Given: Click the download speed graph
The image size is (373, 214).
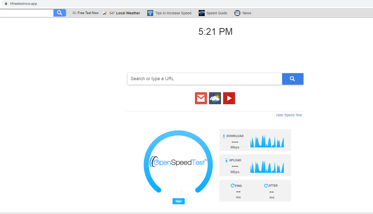Looking at the screenshot, I should point(267,141).
